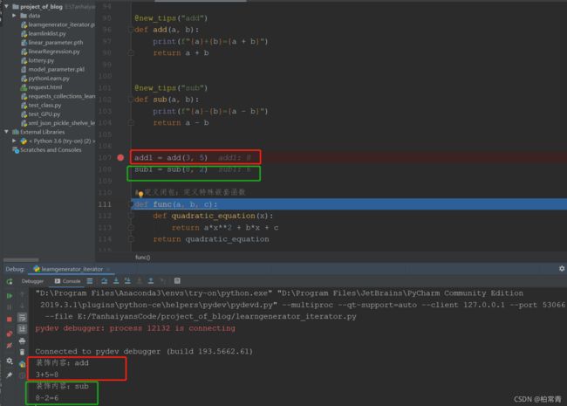Open Debug panel gear options
The width and height of the screenshot is (567, 406).
point(562,269)
